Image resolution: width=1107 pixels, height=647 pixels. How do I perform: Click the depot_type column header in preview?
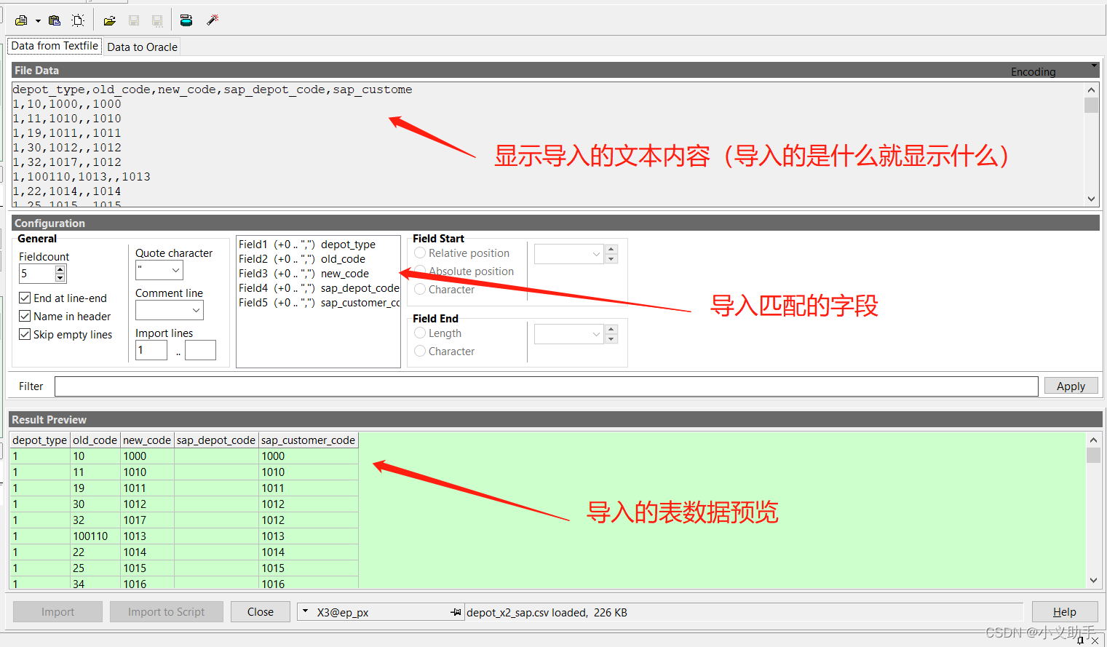pyautogui.click(x=40, y=440)
